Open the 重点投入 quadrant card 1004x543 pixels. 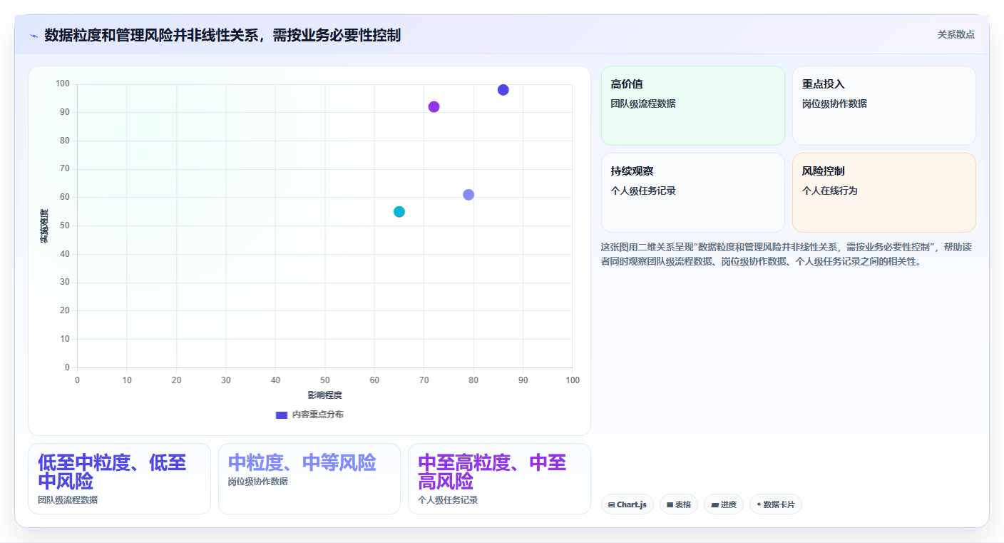(x=883, y=106)
